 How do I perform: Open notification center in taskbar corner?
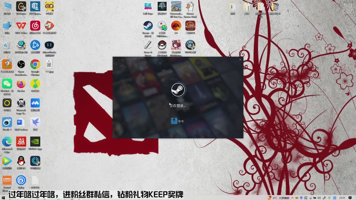pyautogui.click(x=350, y=198)
